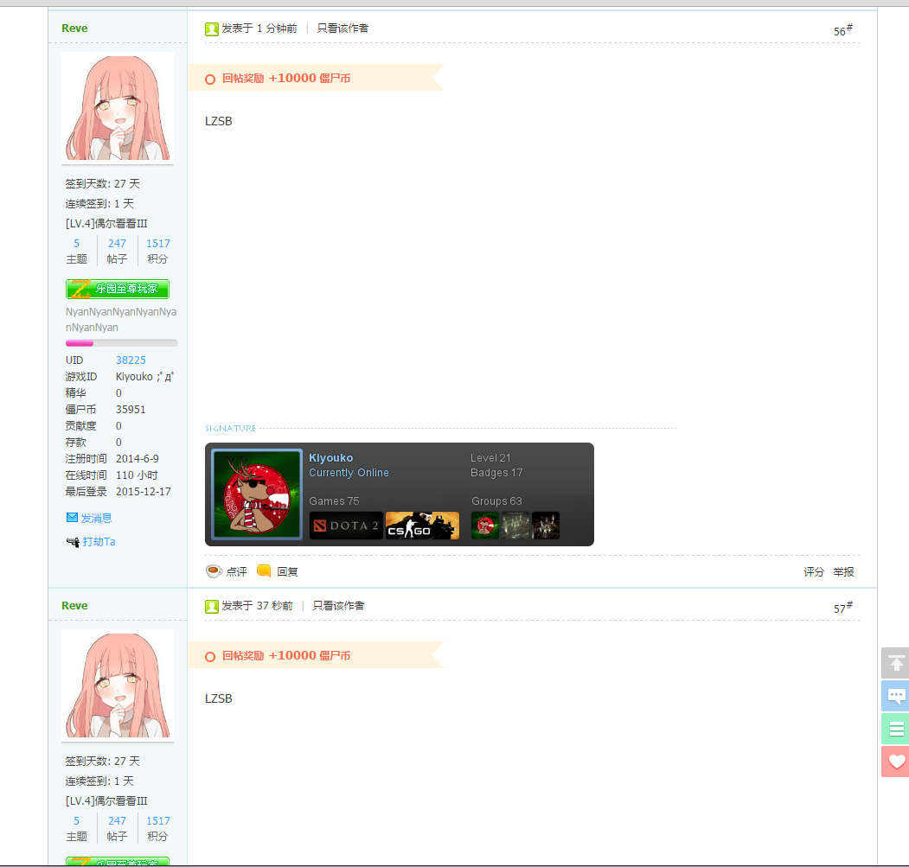Click 评分 to rate post 56
The height and width of the screenshot is (867, 909).
[x=814, y=571]
